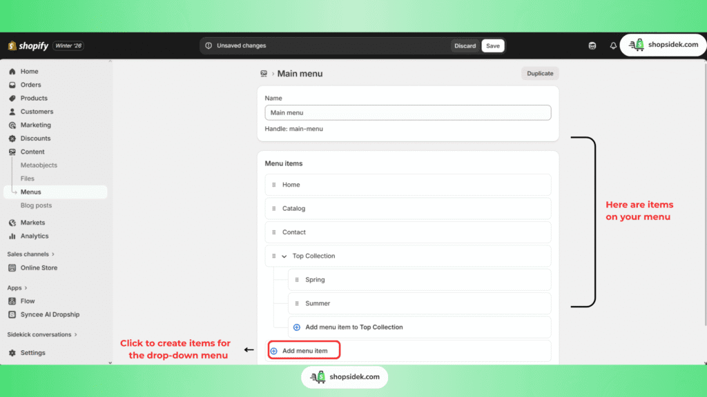Viewport: 707px width, 397px height.
Task: Open Orders via its sidebar icon
Action: pyautogui.click(x=12, y=85)
